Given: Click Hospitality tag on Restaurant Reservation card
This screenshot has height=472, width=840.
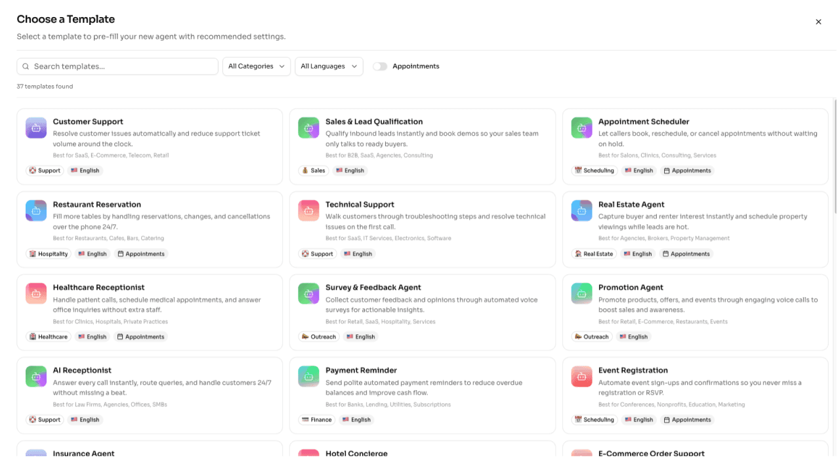Looking at the screenshot, I should point(49,254).
